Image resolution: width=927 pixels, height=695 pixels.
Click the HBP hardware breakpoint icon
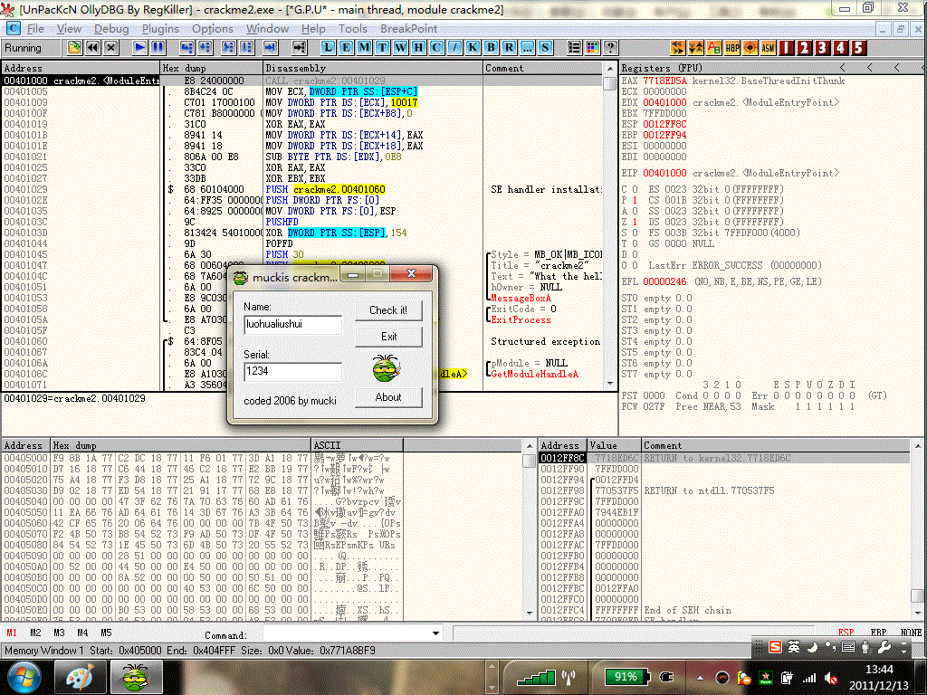pos(731,48)
